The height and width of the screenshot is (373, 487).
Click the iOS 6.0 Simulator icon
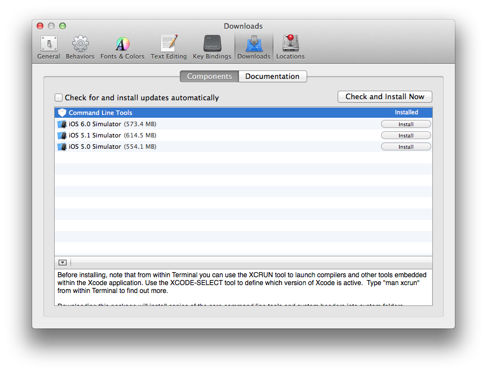pos(62,124)
